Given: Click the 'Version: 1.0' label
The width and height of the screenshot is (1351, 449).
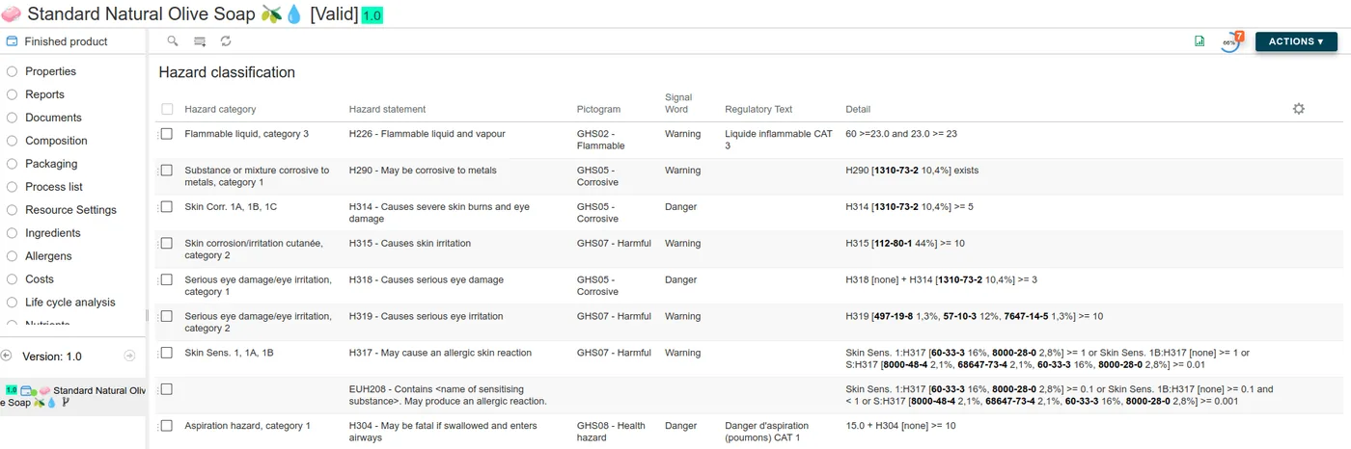Looking at the screenshot, I should coord(52,357).
